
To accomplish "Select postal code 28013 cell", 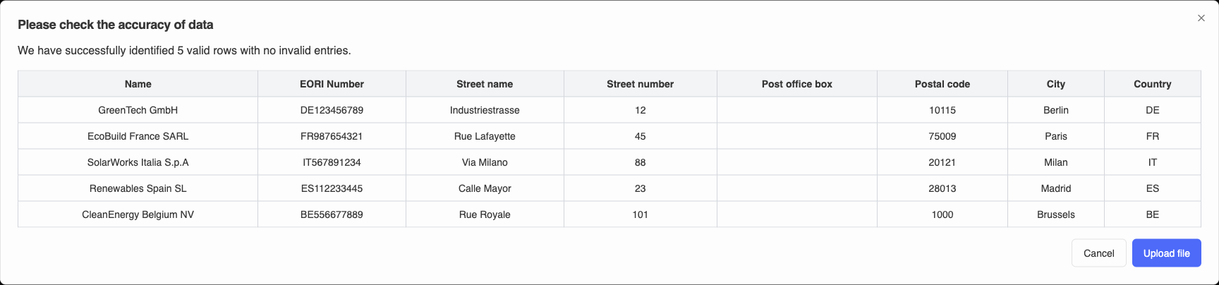I will click(942, 188).
